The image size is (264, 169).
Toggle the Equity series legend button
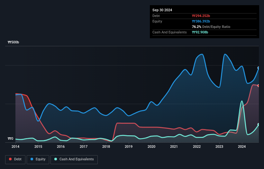pyautogui.click(x=38, y=159)
